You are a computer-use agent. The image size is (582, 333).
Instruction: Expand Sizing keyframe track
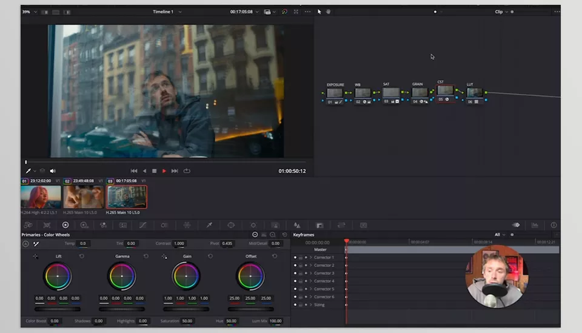click(310, 304)
